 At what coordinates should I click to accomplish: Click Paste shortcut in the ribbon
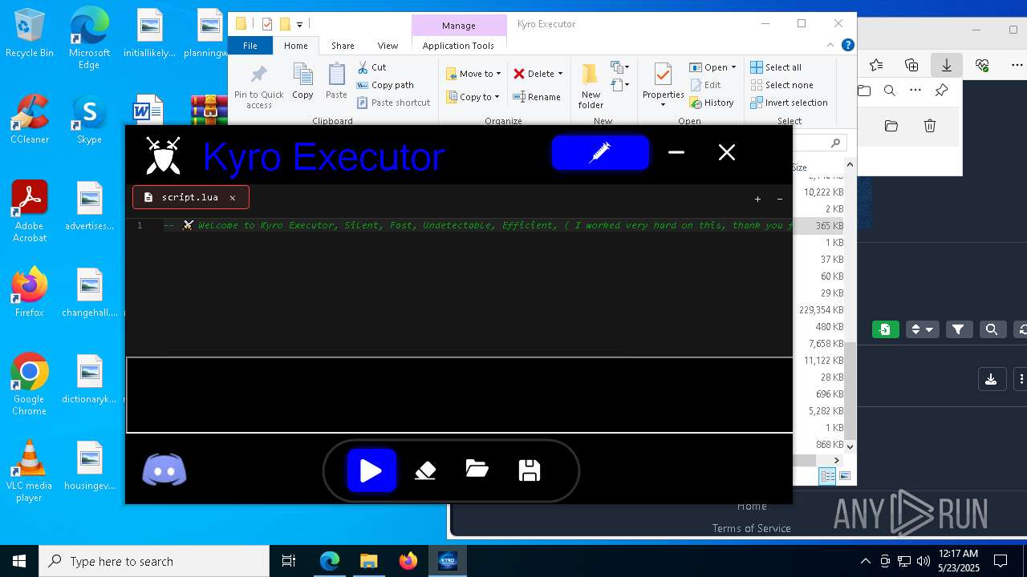click(393, 103)
